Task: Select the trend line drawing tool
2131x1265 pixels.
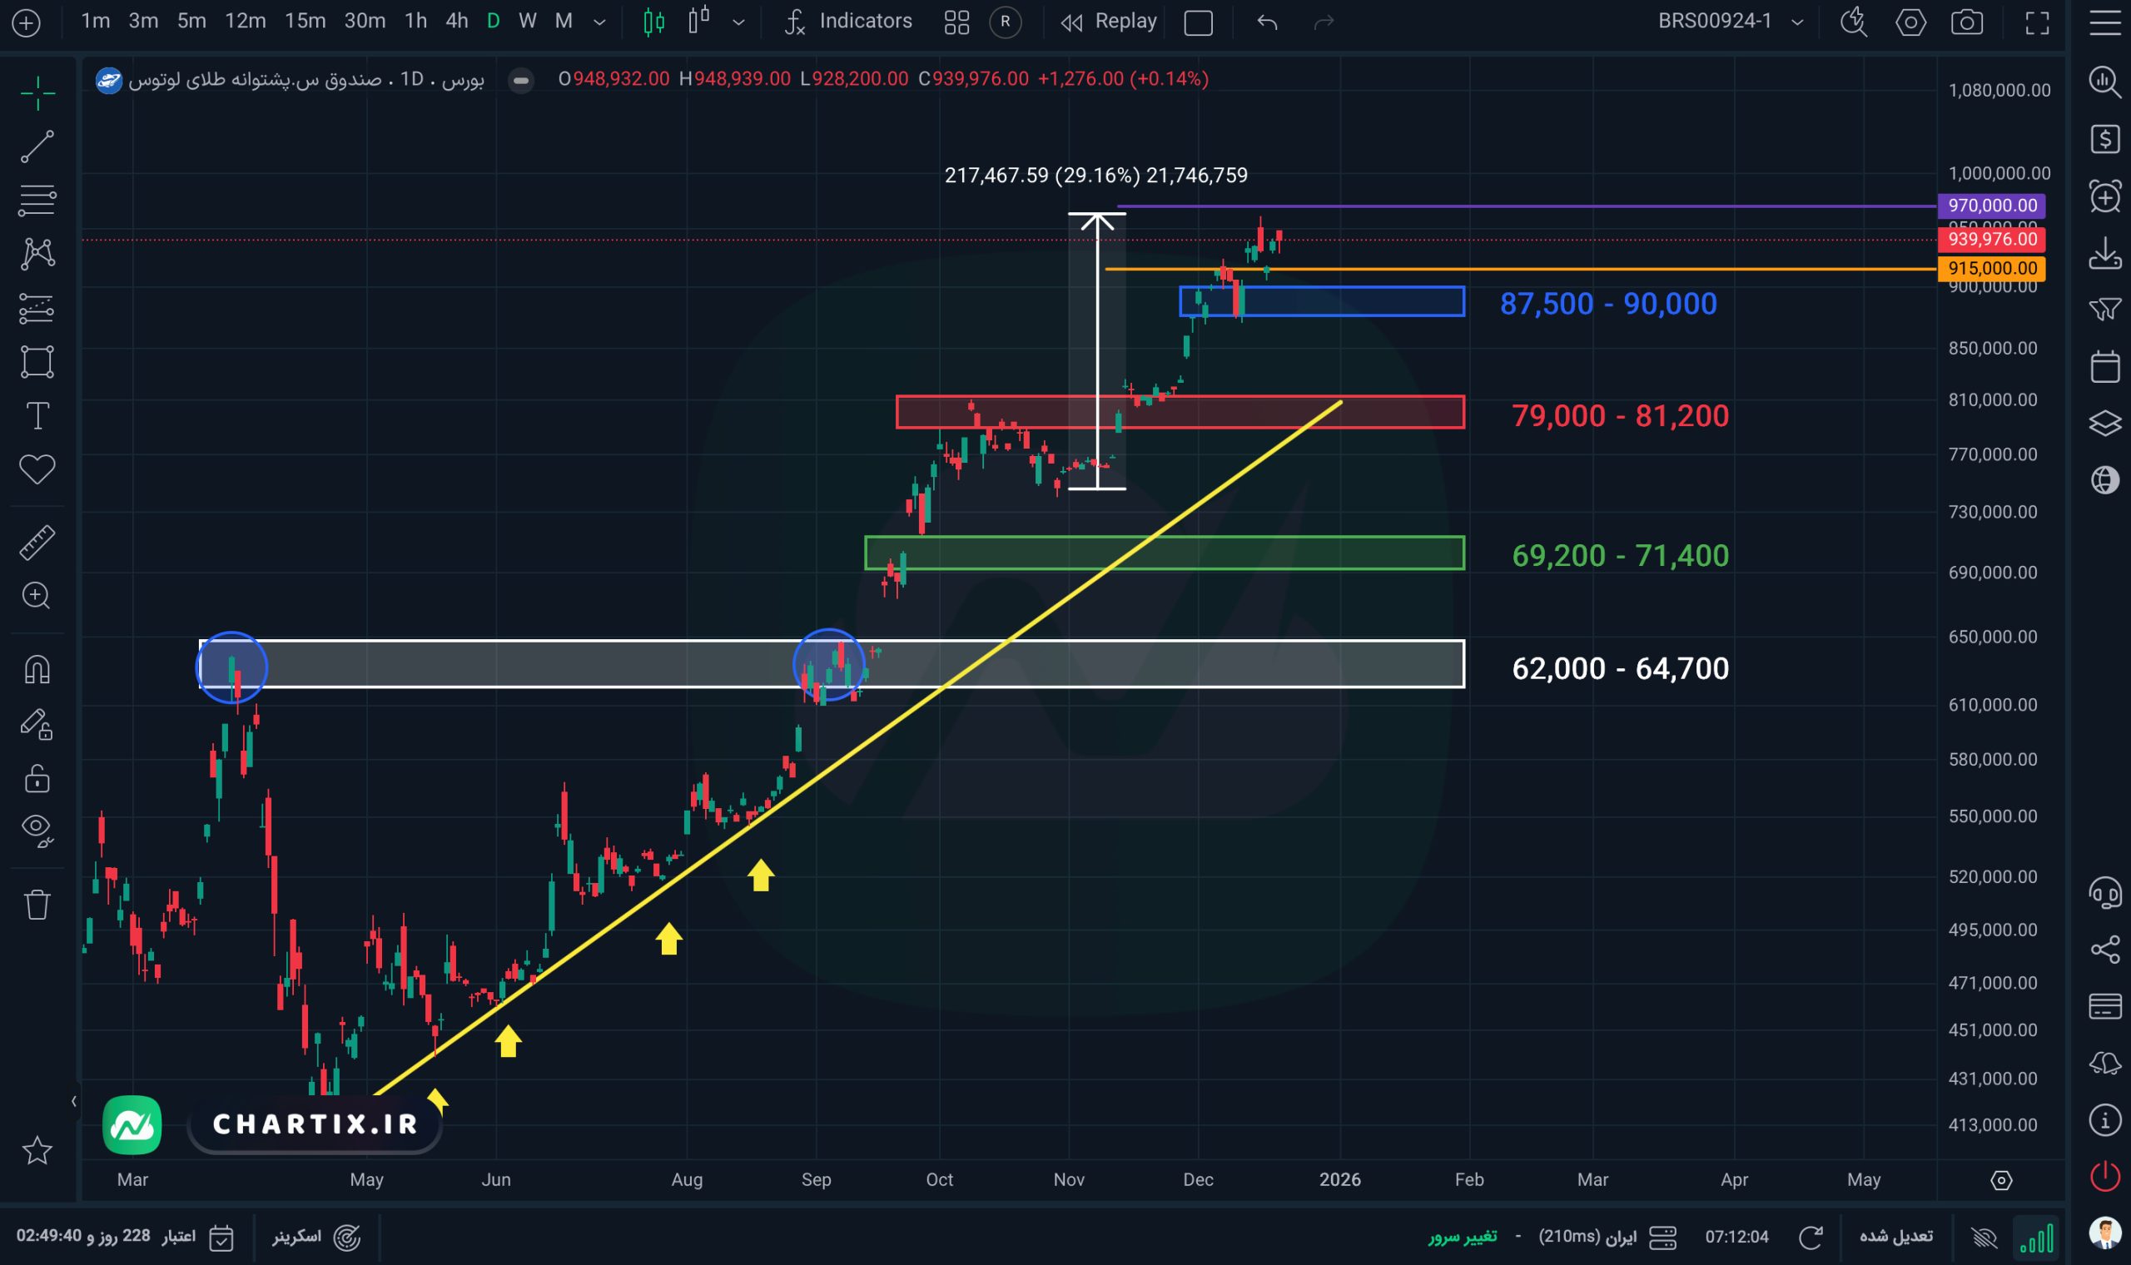Action: (x=37, y=146)
